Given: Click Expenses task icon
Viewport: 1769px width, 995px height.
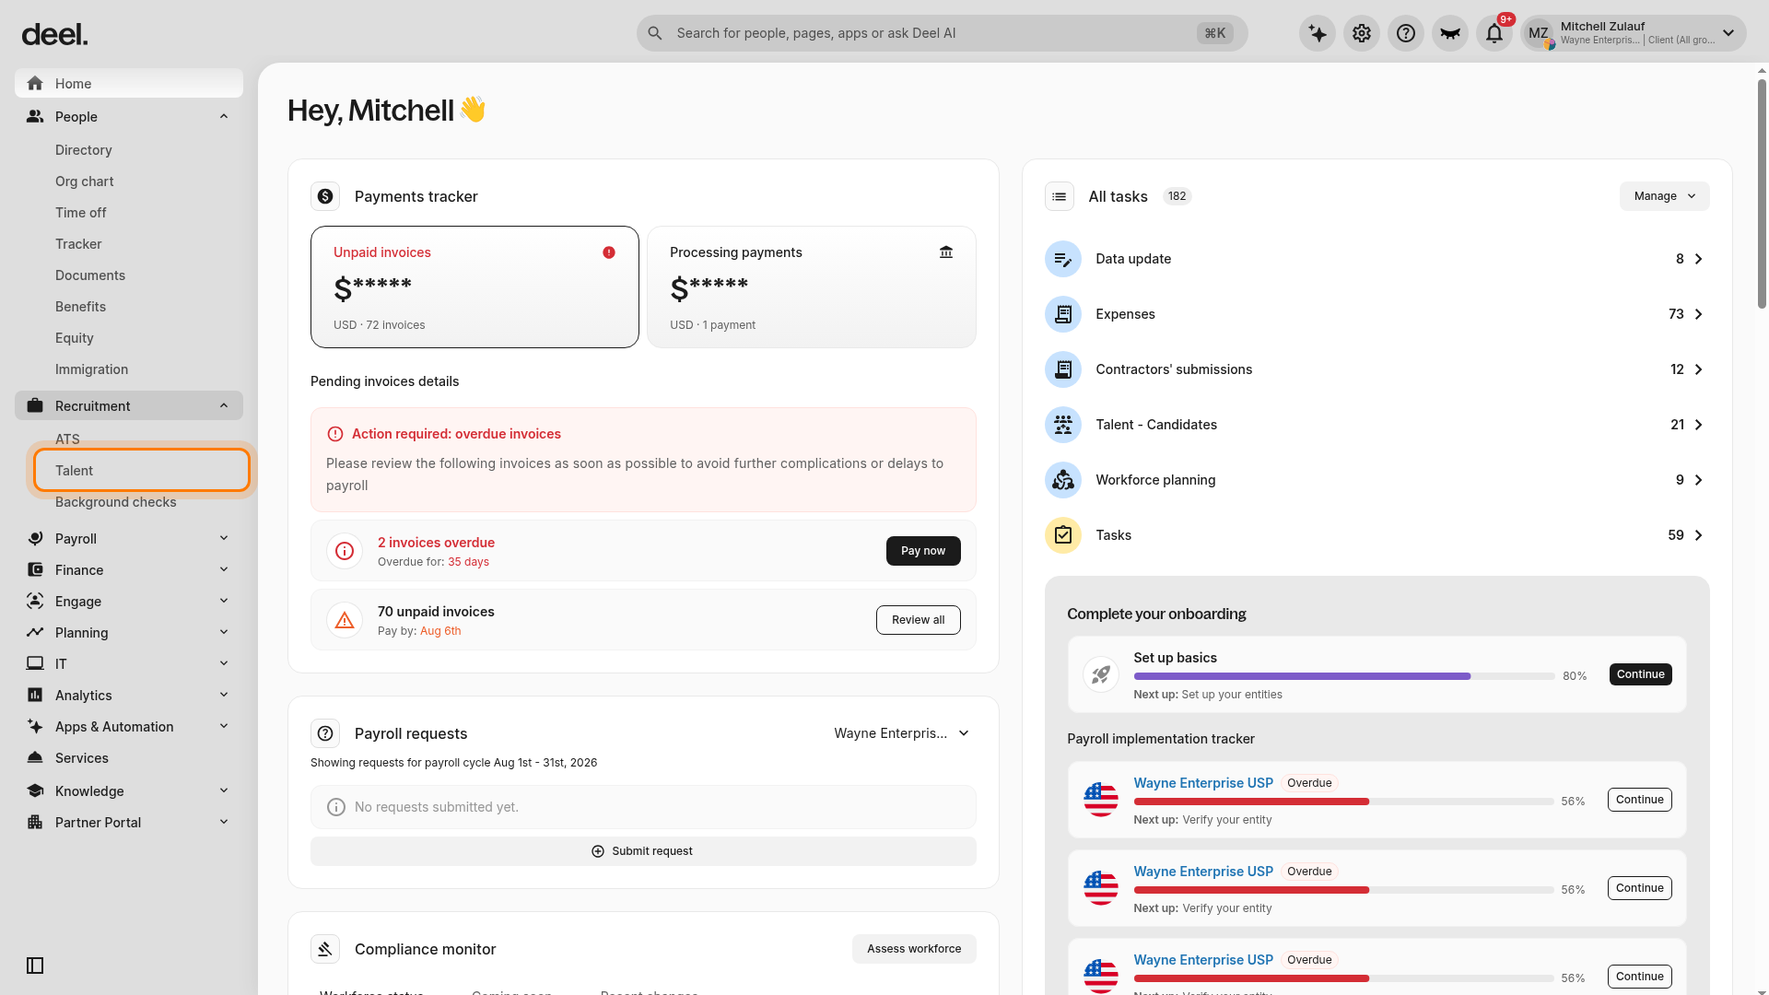Looking at the screenshot, I should 1063,314.
